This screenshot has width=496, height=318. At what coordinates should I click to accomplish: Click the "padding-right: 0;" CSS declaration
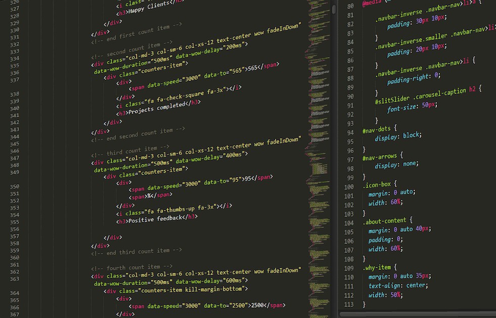tap(414, 79)
